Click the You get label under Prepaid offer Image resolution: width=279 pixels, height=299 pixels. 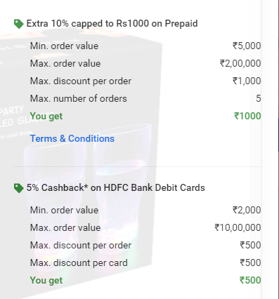[x=46, y=117]
